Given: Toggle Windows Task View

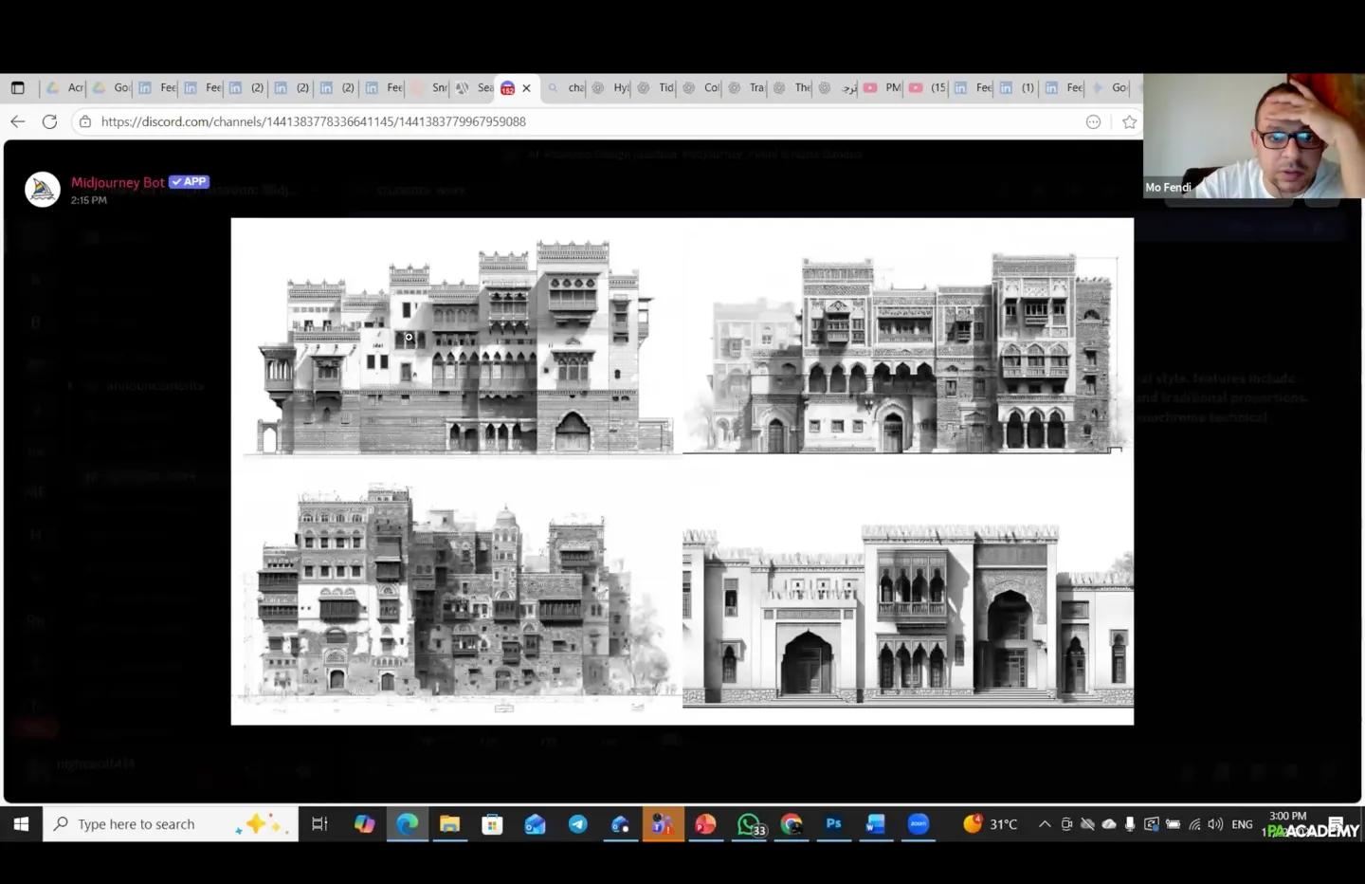Looking at the screenshot, I should click(319, 824).
